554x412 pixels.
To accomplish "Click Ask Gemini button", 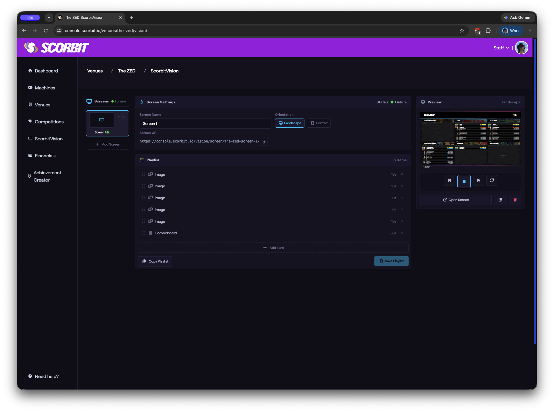I will [517, 18].
